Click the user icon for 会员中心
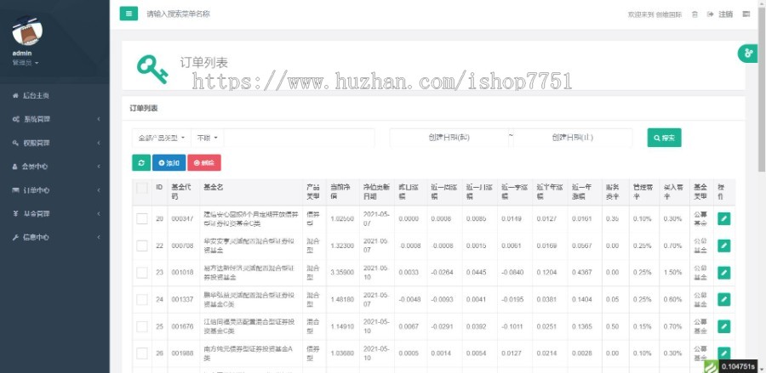 [14, 167]
